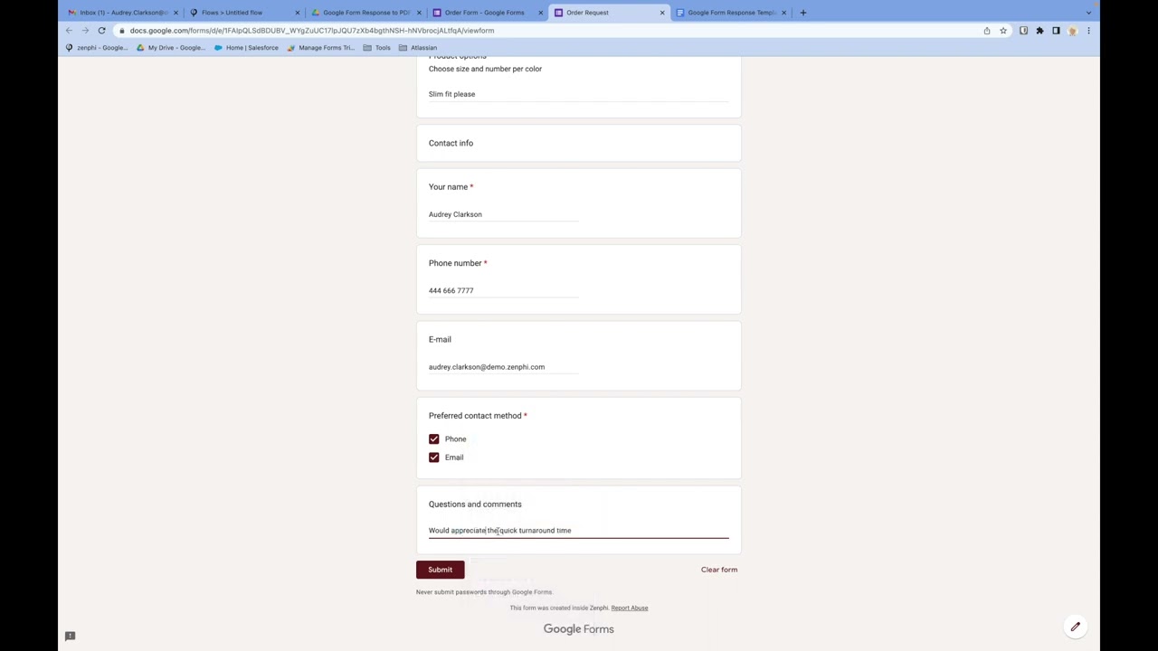Click the Google Forms logo link
Screen dimensions: 1158x651
(579, 629)
